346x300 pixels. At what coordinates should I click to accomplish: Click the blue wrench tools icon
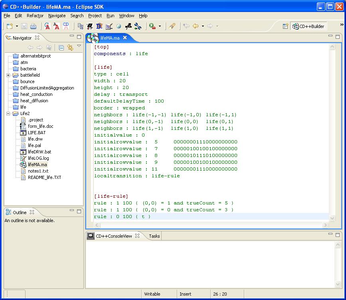pyautogui.click(x=138, y=26)
